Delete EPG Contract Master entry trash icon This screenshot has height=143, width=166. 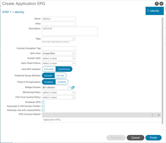coord(152,115)
